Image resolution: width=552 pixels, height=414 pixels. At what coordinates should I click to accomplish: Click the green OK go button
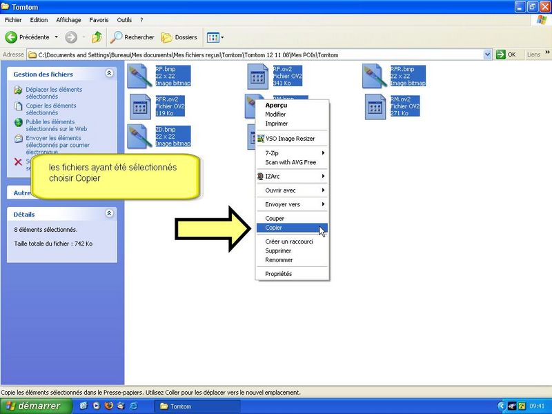point(506,55)
